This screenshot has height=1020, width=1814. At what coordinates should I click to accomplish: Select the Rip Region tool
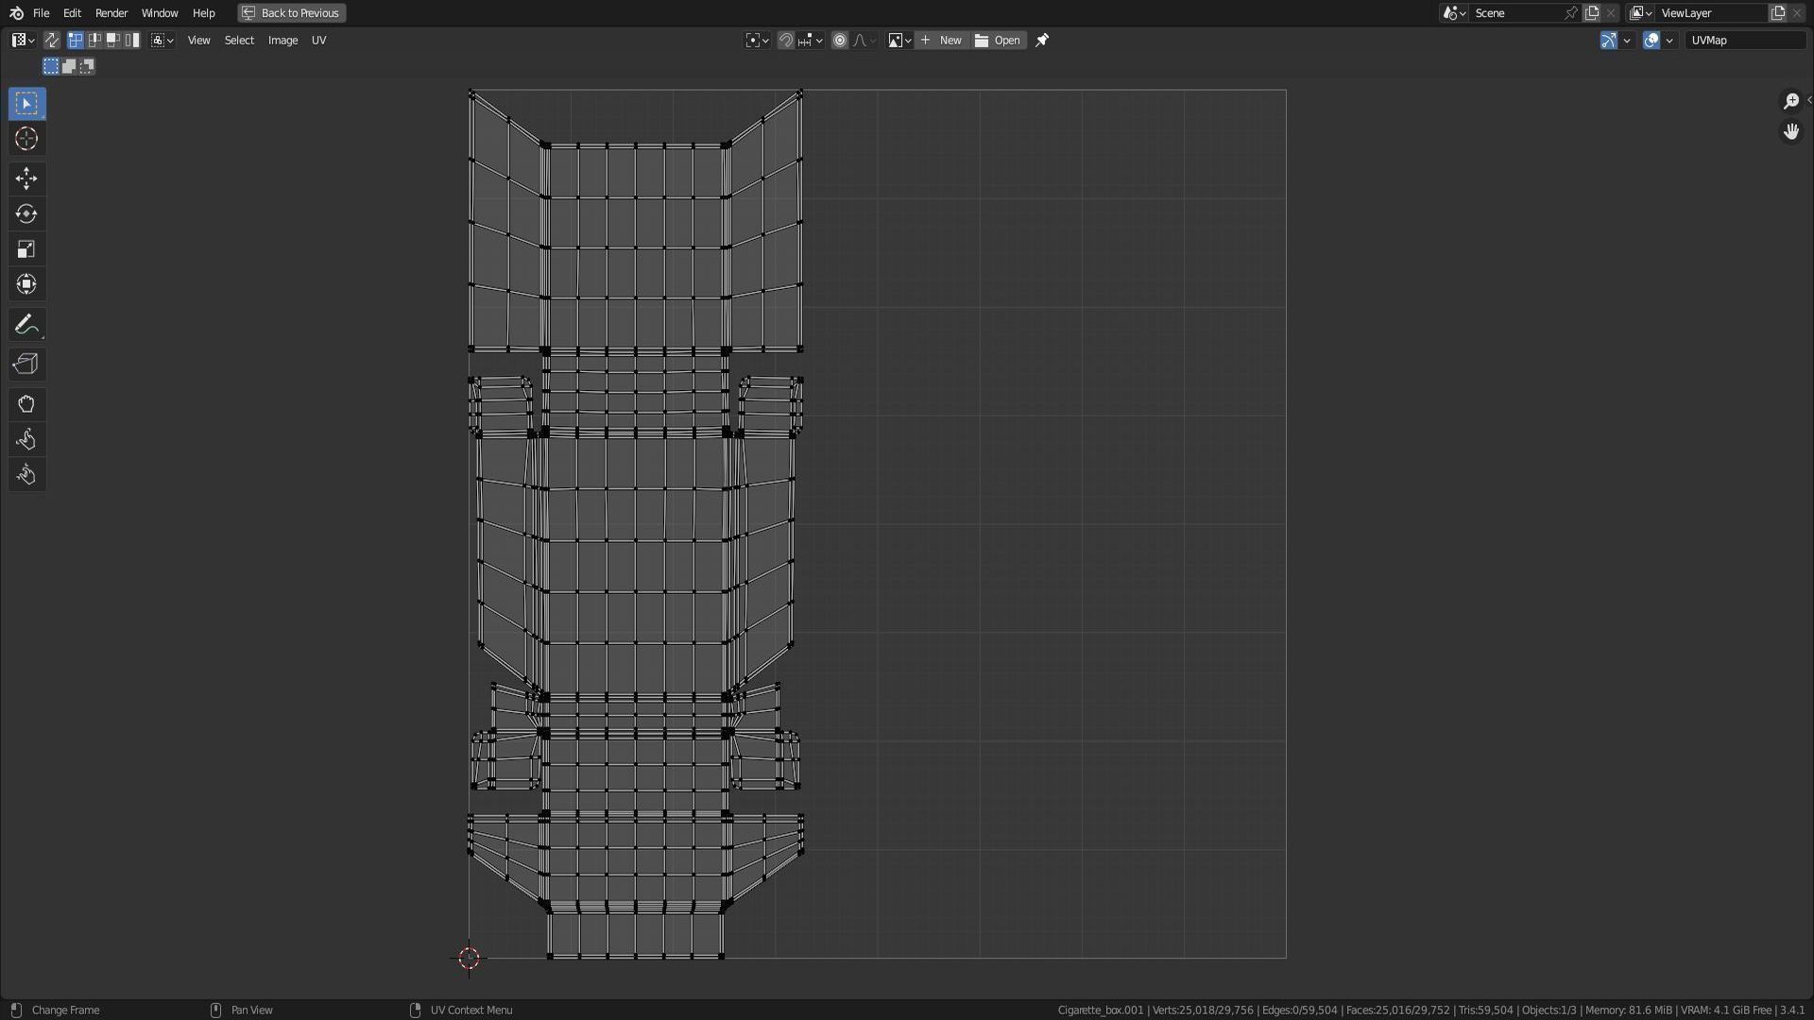pyautogui.click(x=26, y=365)
